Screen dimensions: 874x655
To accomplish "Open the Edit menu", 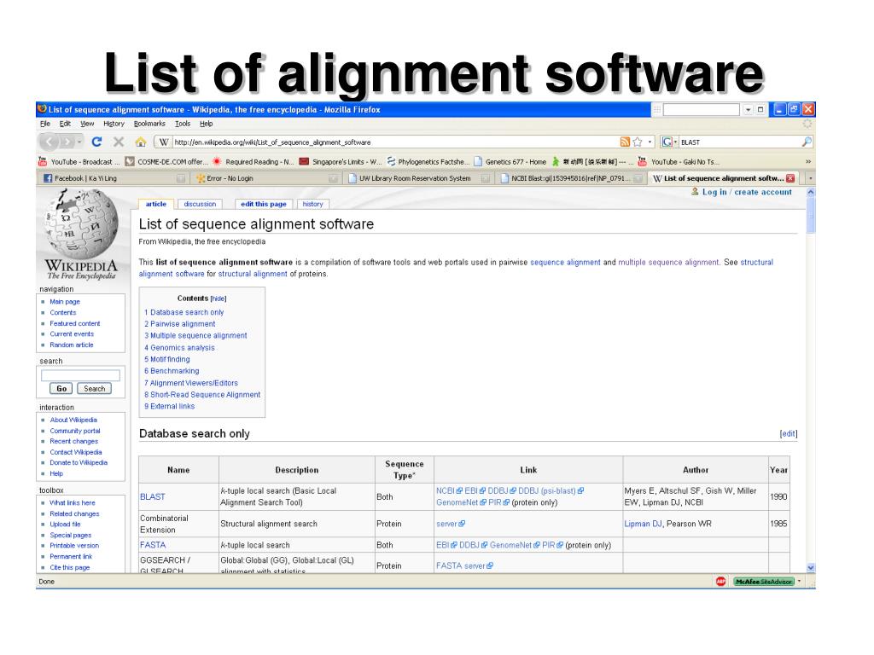I will (x=65, y=124).
